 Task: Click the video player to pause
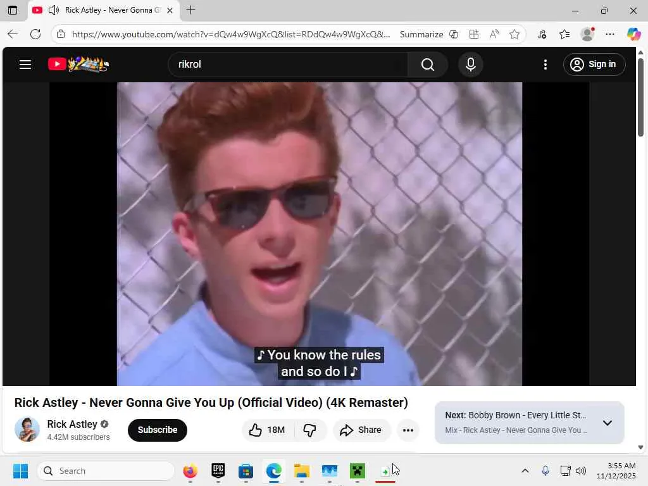point(320,234)
